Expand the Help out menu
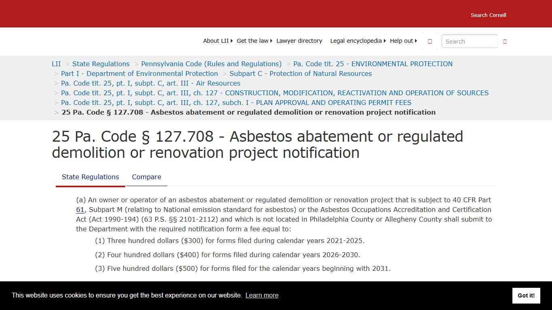 (401, 41)
